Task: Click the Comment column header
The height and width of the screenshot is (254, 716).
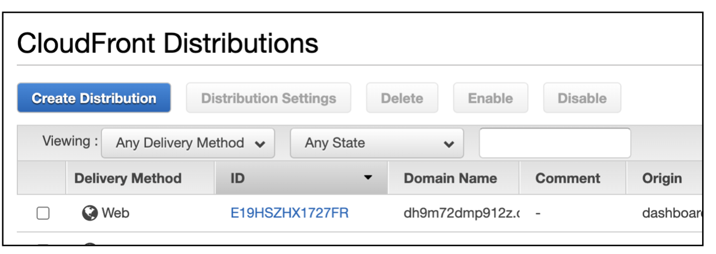Action: click(x=568, y=178)
